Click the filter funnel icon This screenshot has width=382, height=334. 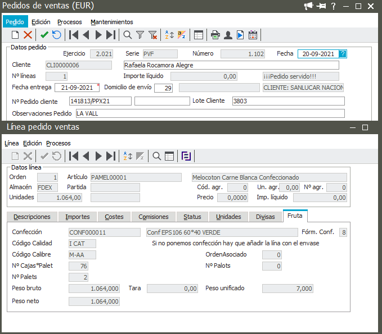click(x=140, y=35)
